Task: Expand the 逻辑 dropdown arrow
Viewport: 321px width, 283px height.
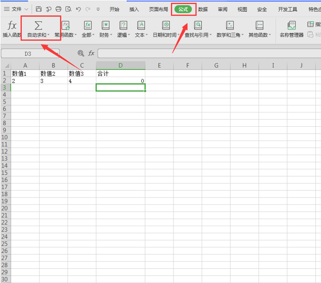Action: 129,35
